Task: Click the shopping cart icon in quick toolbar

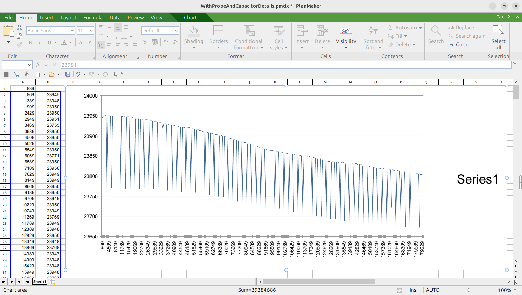Action: click(x=17, y=74)
